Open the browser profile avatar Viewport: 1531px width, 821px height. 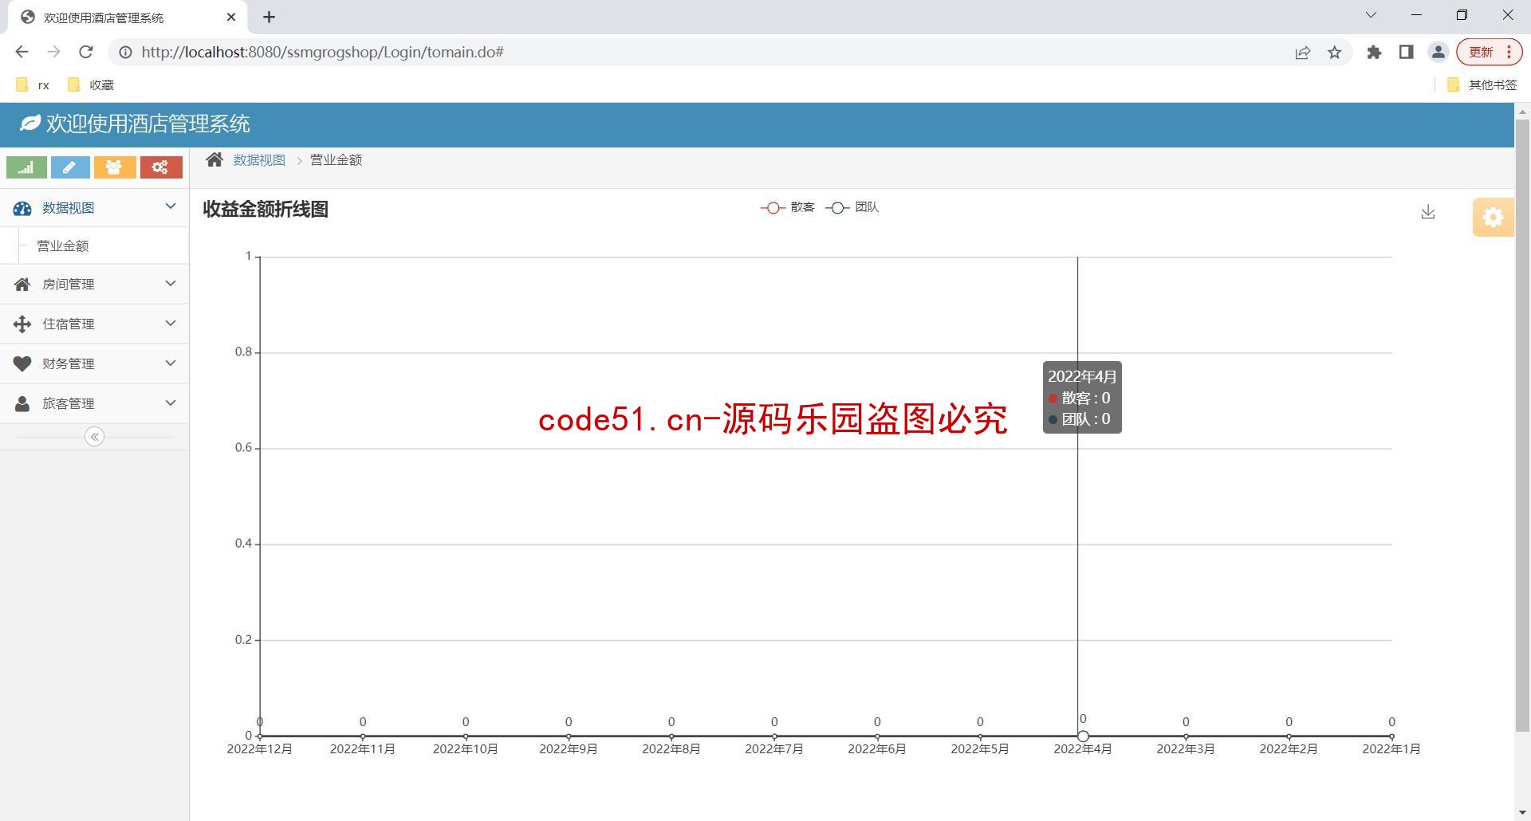pos(1438,53)
